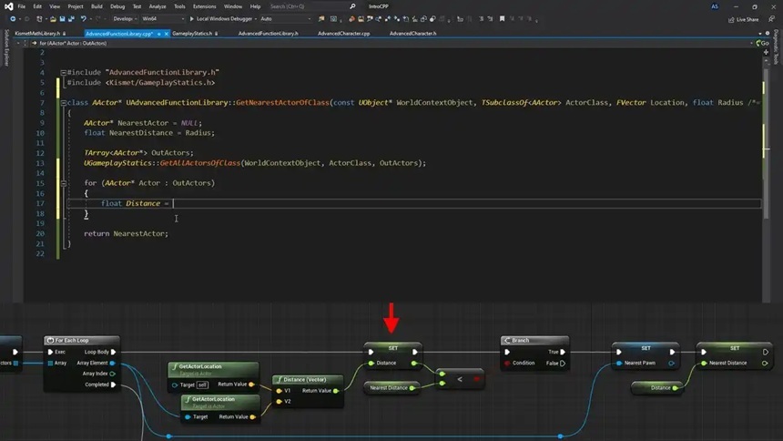783x441 pixels.
Task: Open the Analyze menu
Action: click(x=158, y=6)
